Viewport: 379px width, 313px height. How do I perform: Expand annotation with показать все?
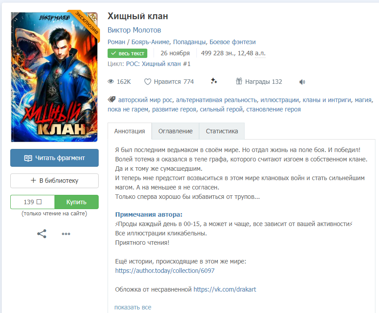(x=133, y=307)
